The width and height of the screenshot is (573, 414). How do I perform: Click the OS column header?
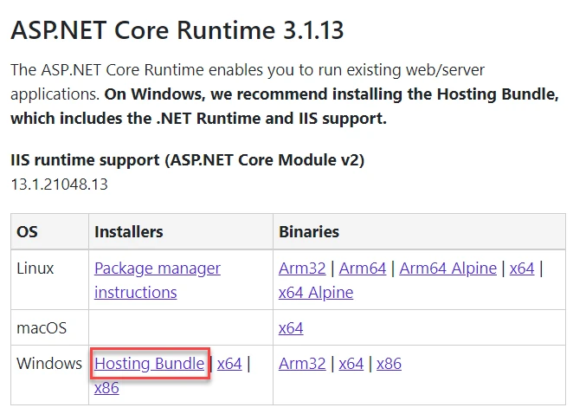[27, 232]
